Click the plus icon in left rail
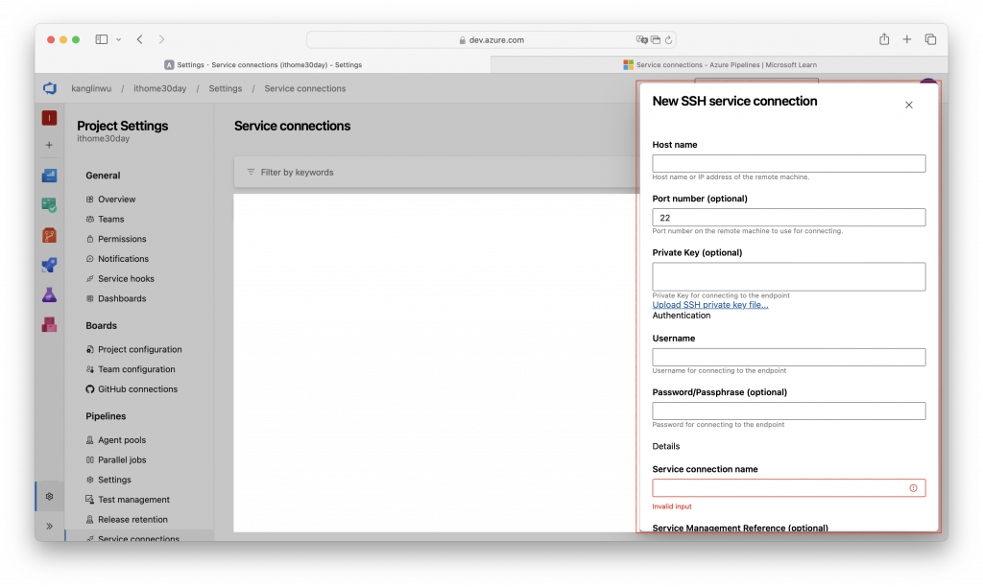This screenshot has width=983, height=587. (50, 145)
